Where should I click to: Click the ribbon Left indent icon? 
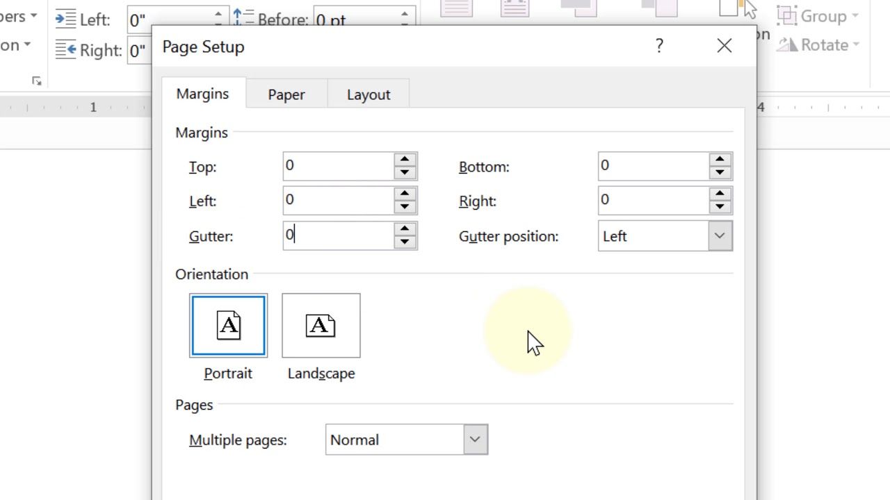point(66,19)
